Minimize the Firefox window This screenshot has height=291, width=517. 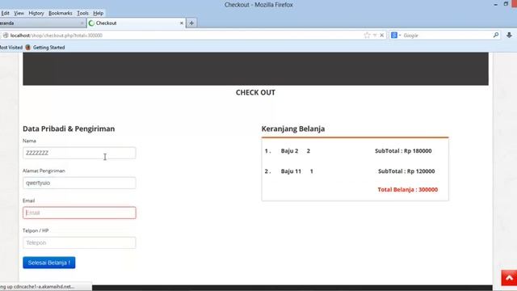pyautogui.click(x=495, y=5)
